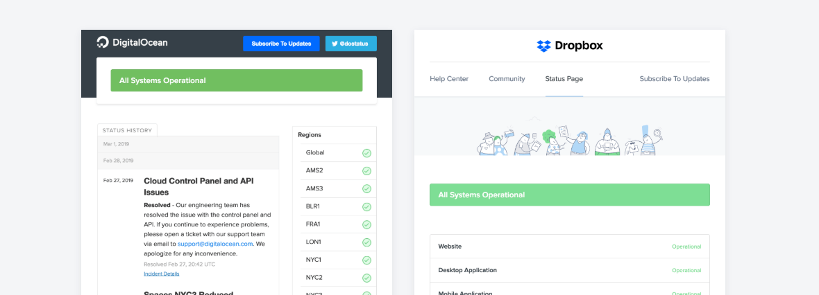Click the Dropbox characters illustration
The image size is (819, 295).
(x=570, y=140)
